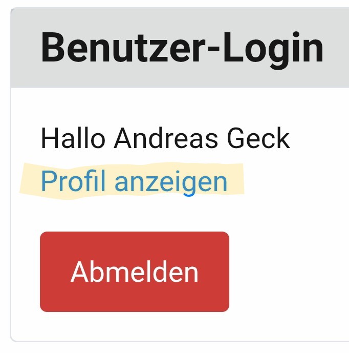This screenshot has width=349, height=353.
Task: Sign out by clicking Abmelden label
Action: click(135, 272)
